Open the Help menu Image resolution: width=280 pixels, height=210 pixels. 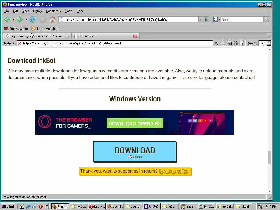(x=80, y=11)
